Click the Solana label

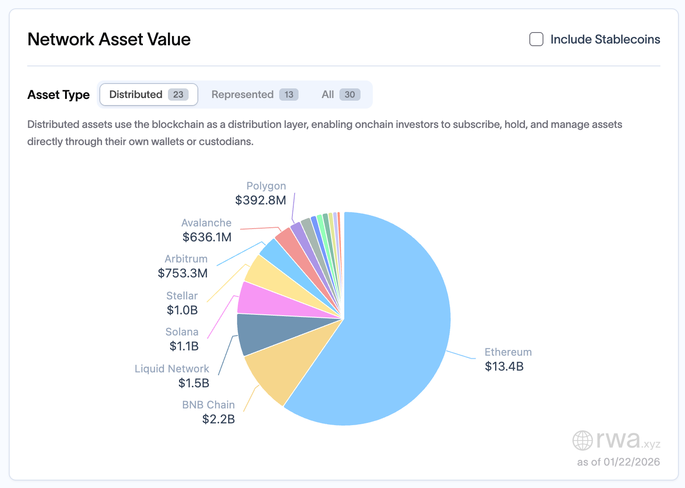coord(182,332)
